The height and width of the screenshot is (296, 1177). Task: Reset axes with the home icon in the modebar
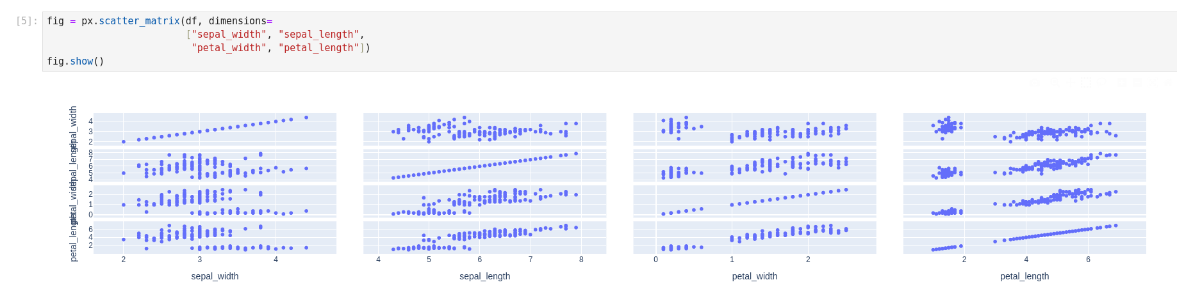click(1167, 82)
